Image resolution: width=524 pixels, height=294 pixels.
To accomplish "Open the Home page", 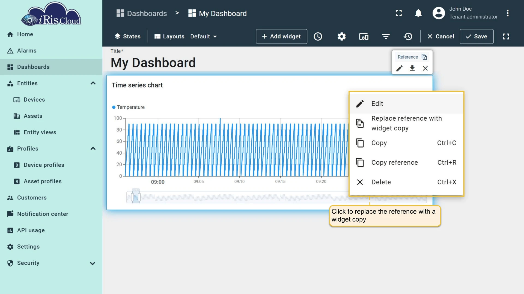I will [x=51, y=34].
